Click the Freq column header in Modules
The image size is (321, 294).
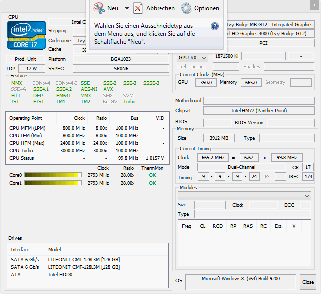pyautogui.click(x=187, y=226)
